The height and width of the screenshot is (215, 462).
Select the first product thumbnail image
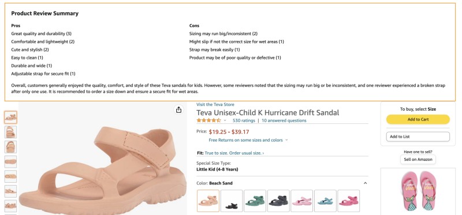point(10,118)
